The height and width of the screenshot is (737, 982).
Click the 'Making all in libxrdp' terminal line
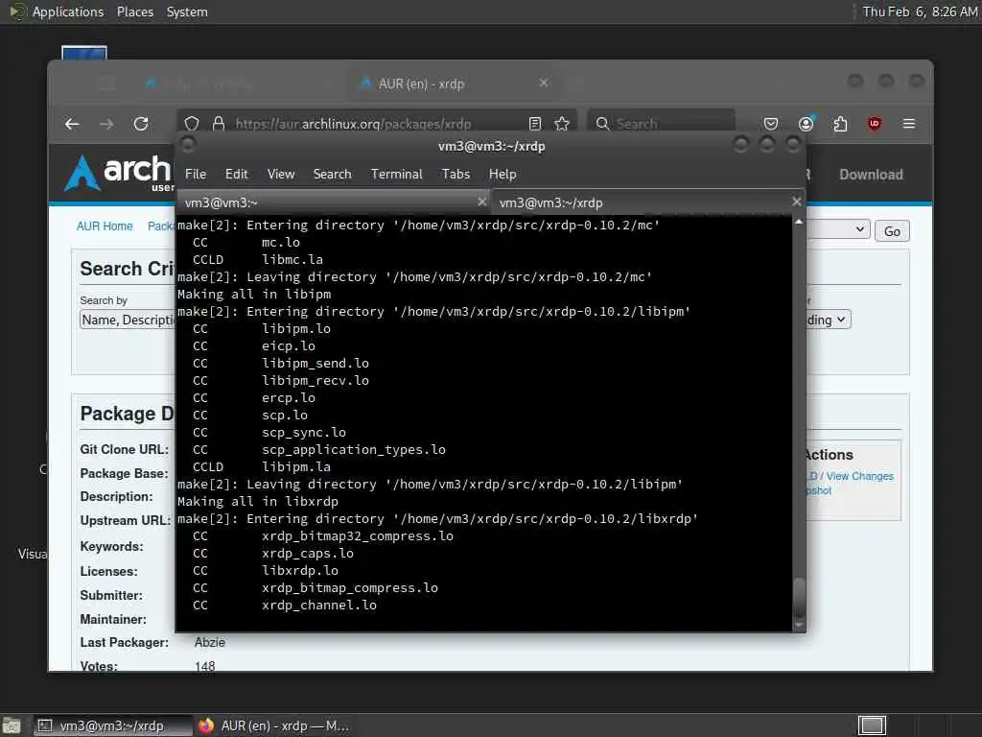coord(257,501)
